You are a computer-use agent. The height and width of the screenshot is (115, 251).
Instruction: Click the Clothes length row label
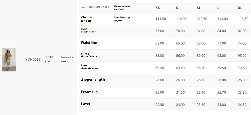pyautogui.click(x=87, y=19)
